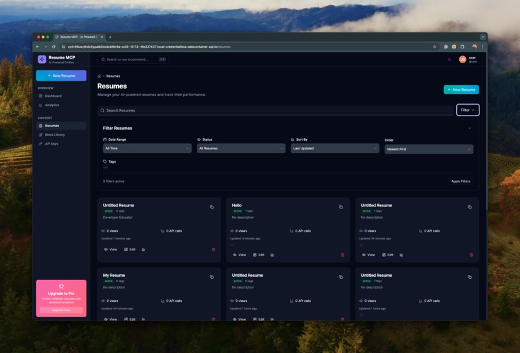The height and width of the screenshot is (353, 520).
Task: Open the Chrome tab search chevron
Action: click(483, 37)
